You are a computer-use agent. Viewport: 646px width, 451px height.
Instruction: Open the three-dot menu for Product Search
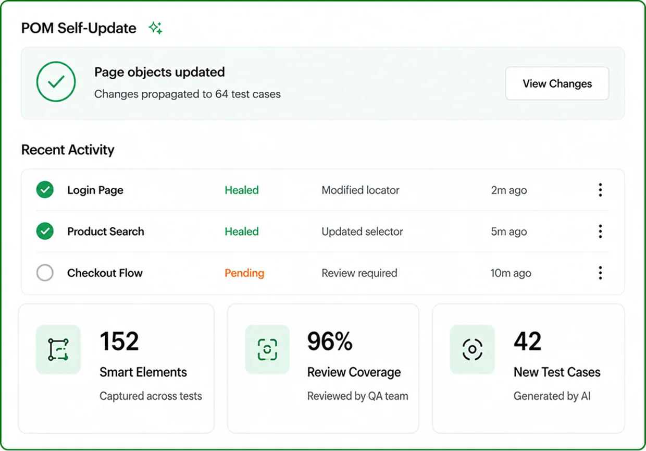[600, 231]
